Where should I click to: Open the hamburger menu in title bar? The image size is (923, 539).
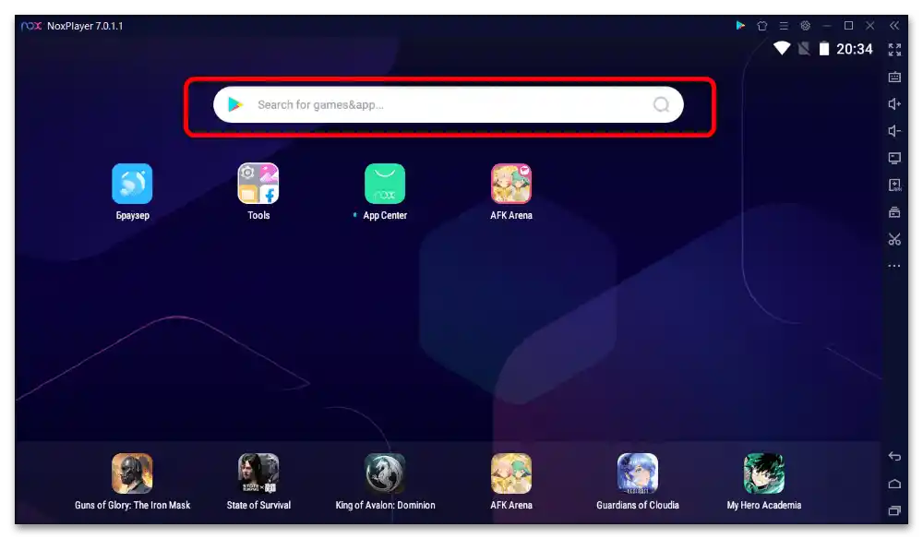(x=784, y=25)
